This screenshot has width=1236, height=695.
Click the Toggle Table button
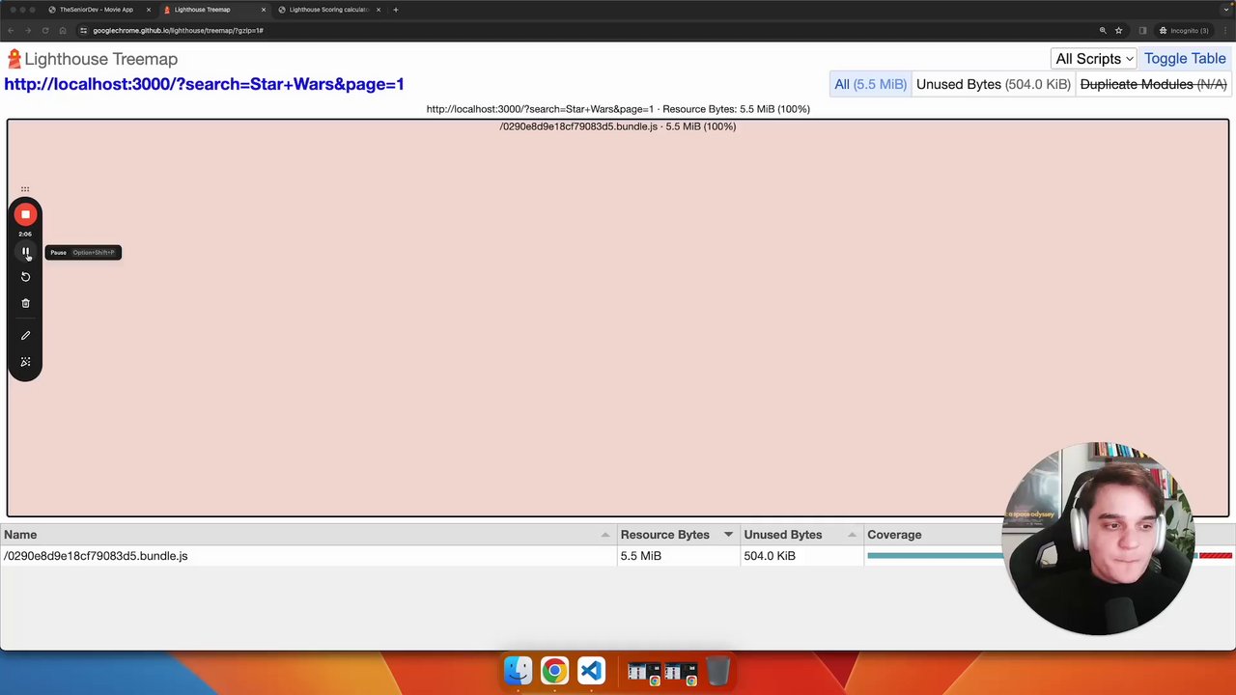(1185, 59)
